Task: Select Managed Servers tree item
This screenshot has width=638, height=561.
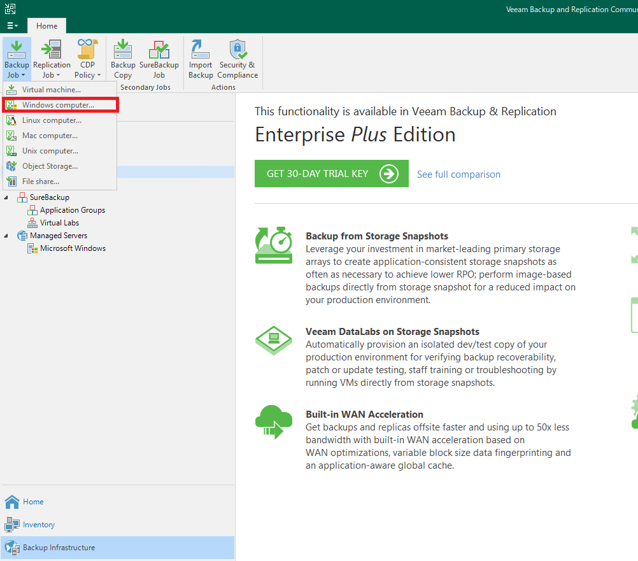Action: [59, 236]
